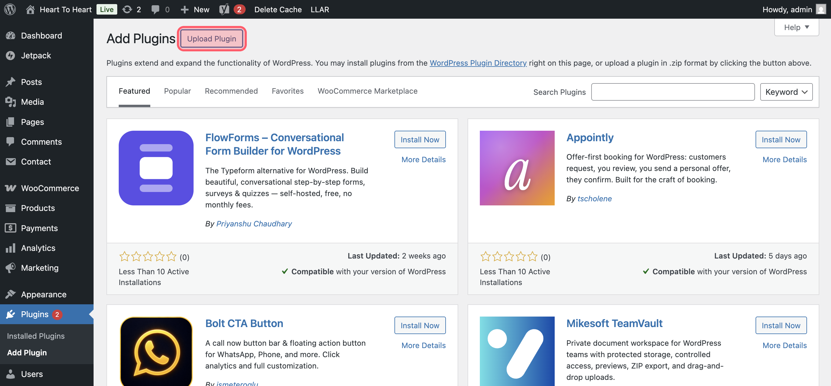The image size is (831, 386).
Task: Click the Products archive box icon
Action: 10,208
